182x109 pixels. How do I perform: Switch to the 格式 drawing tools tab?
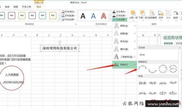(39, 7)
